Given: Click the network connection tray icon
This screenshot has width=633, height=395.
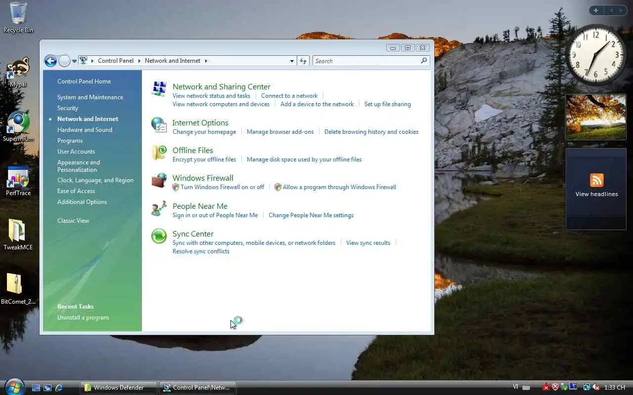Looking at the screenshot, I should coord(587,387).
